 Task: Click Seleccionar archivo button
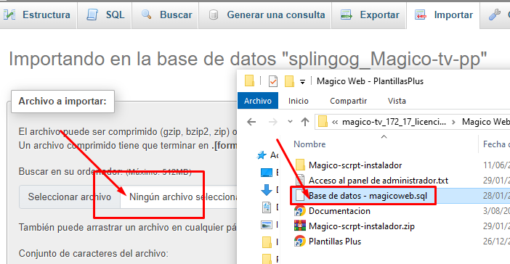coord(70,197)
